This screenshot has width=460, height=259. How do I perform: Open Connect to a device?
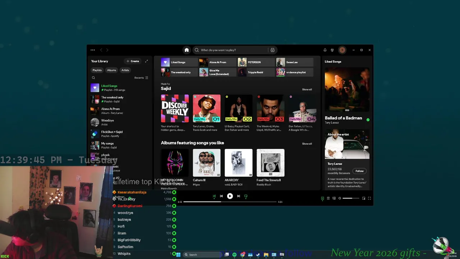point(334,198)
